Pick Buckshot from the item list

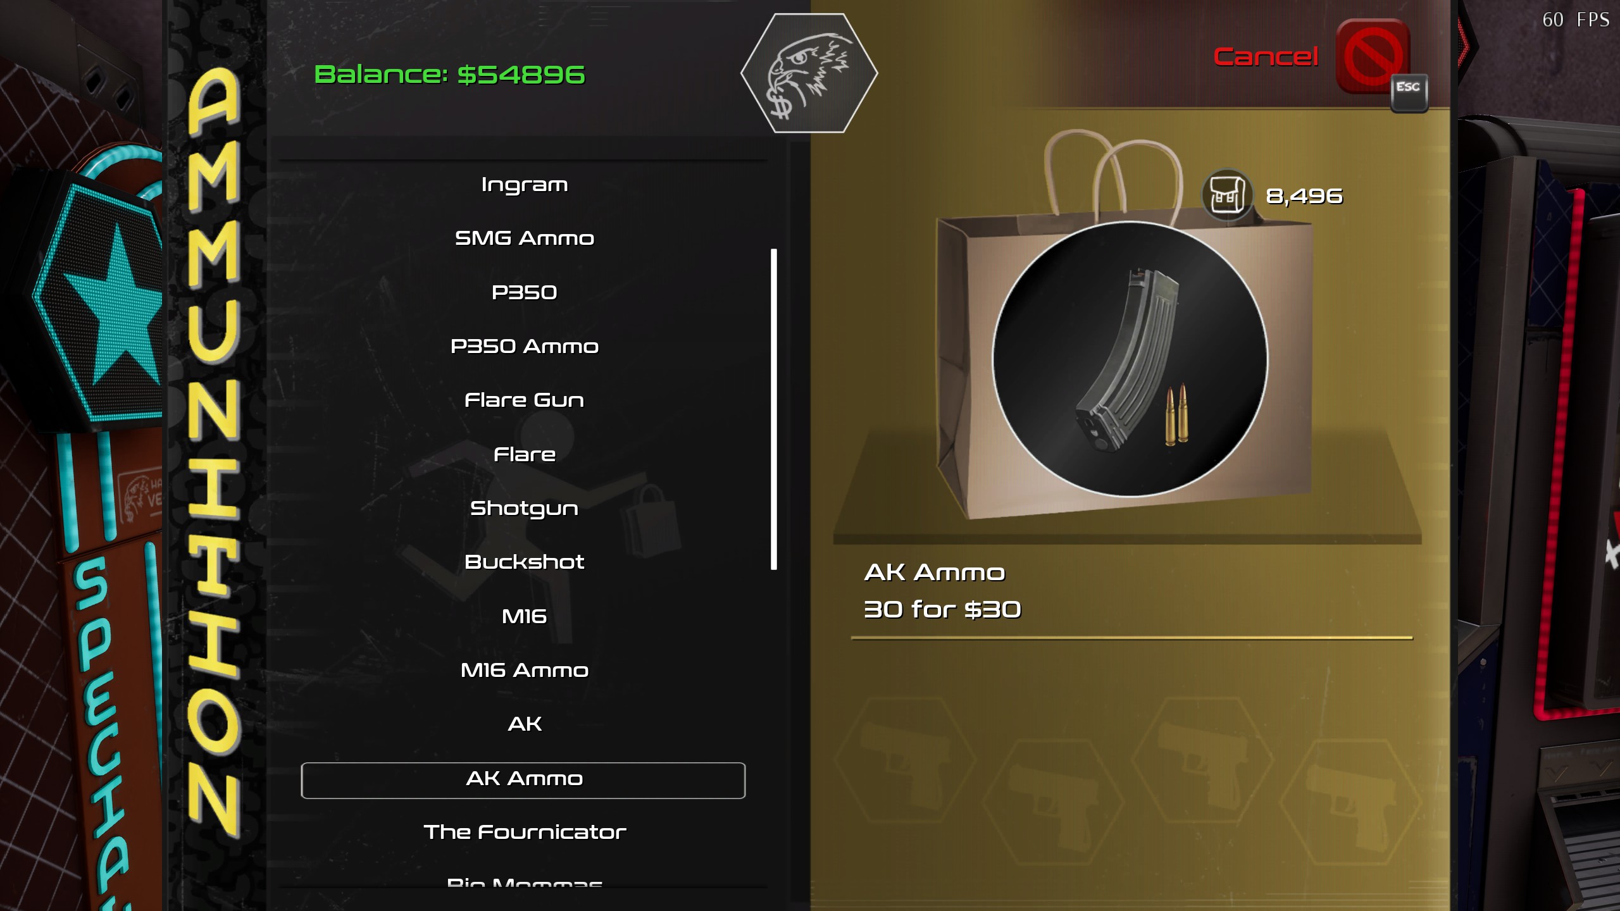524,562
